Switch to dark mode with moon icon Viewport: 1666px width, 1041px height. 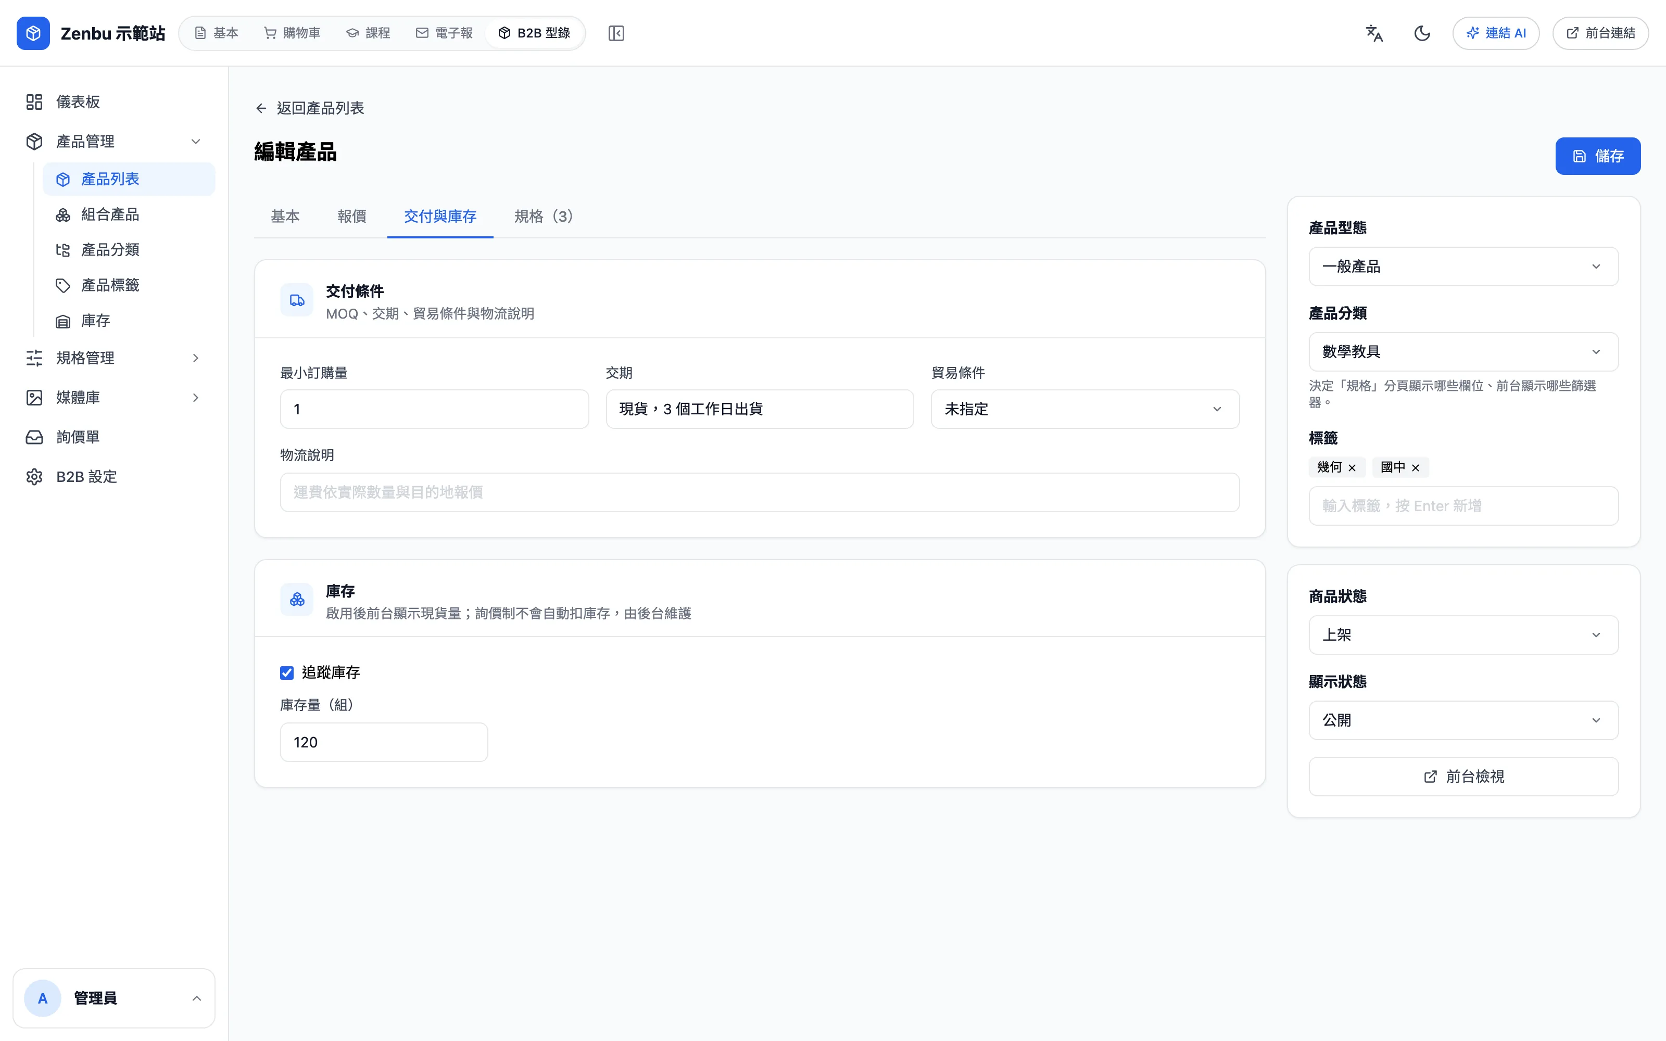coord(1422,33)
